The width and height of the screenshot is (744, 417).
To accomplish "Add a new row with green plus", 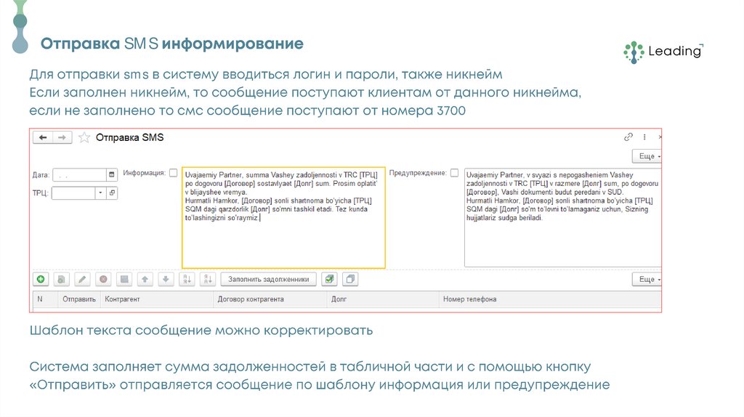I will 41,280.
